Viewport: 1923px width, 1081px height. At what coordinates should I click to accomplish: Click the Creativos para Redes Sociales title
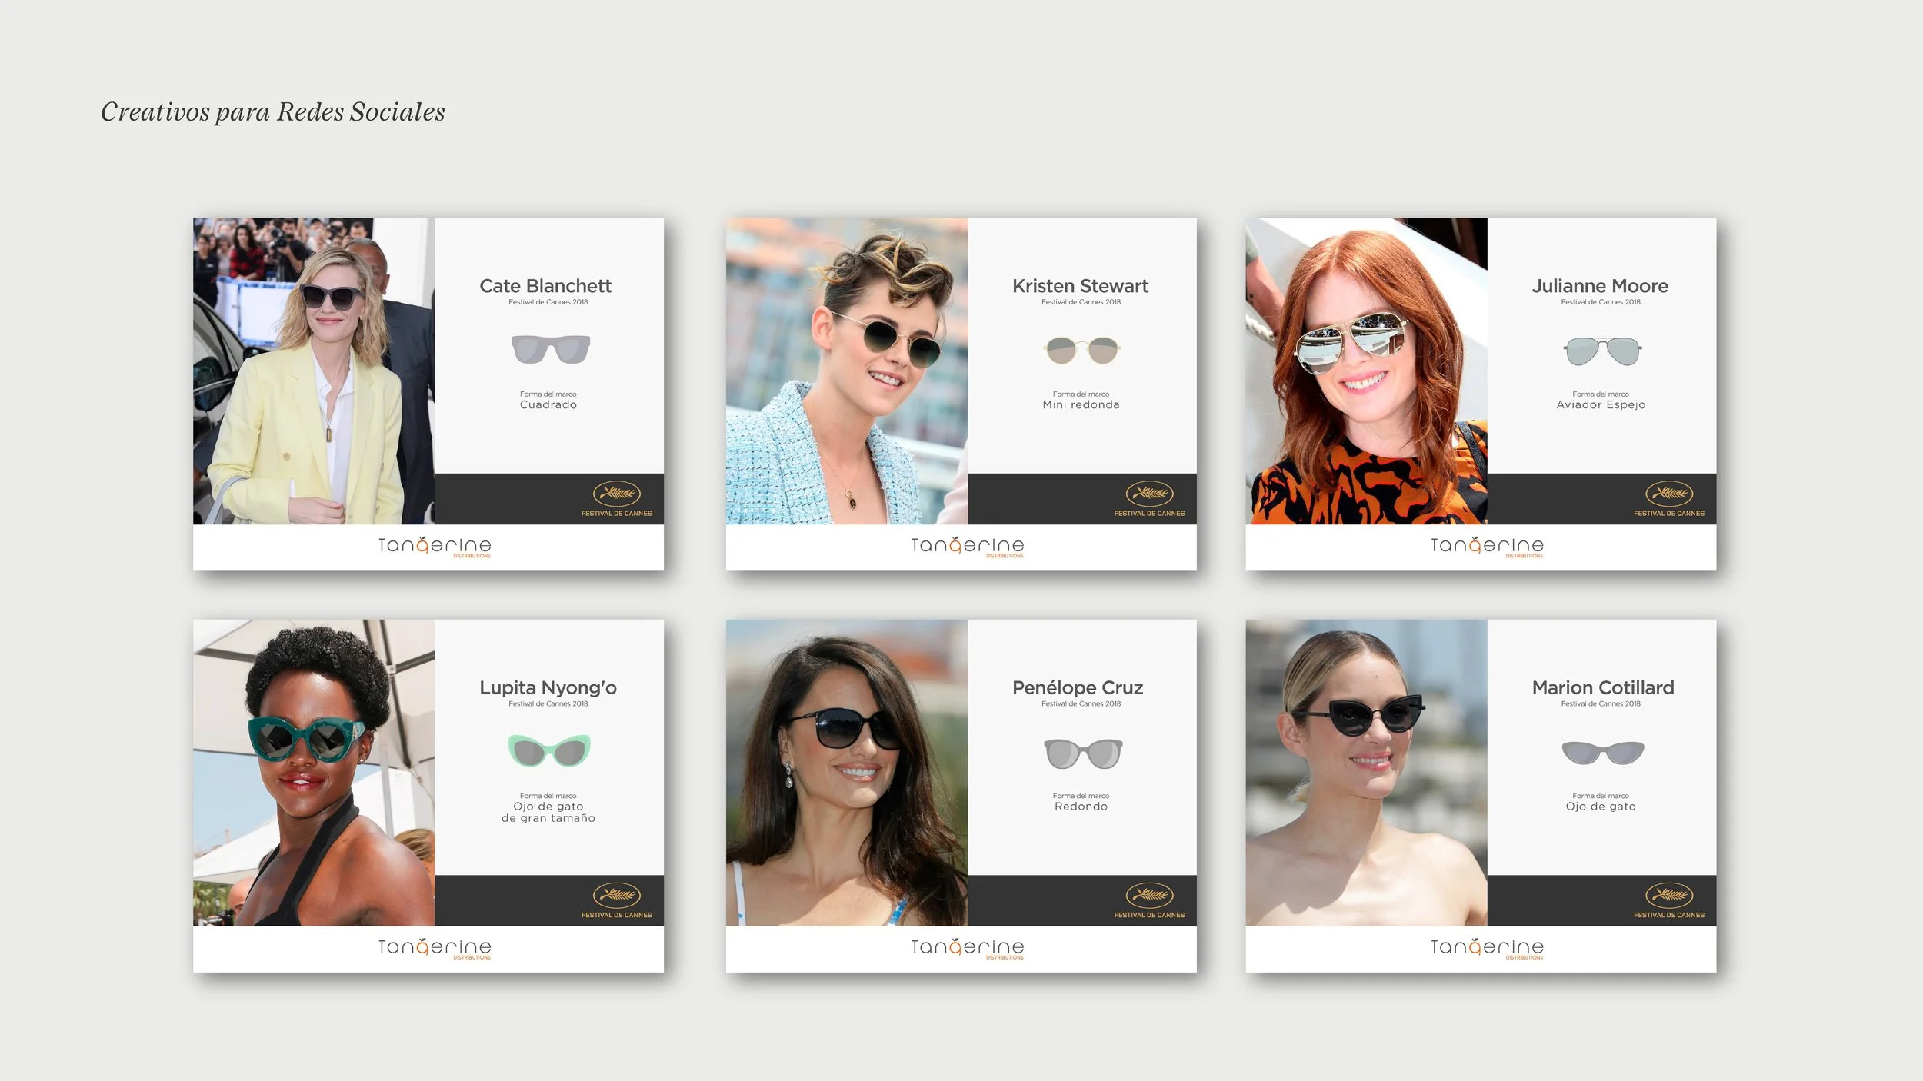(x=273, y=112)
